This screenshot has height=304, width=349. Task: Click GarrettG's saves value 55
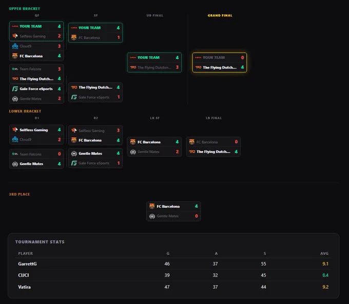point(263,264)
